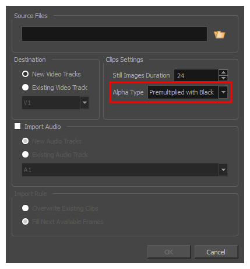Enable the Import Audio checkbox

click(17, 126)
